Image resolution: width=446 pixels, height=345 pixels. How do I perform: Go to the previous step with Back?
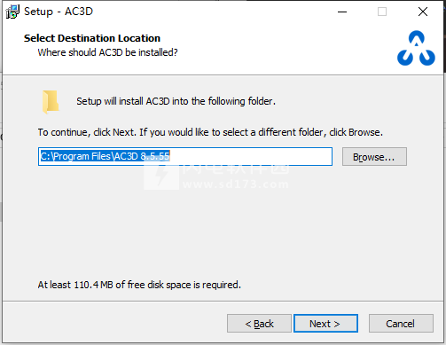click(x=259, y=324)
